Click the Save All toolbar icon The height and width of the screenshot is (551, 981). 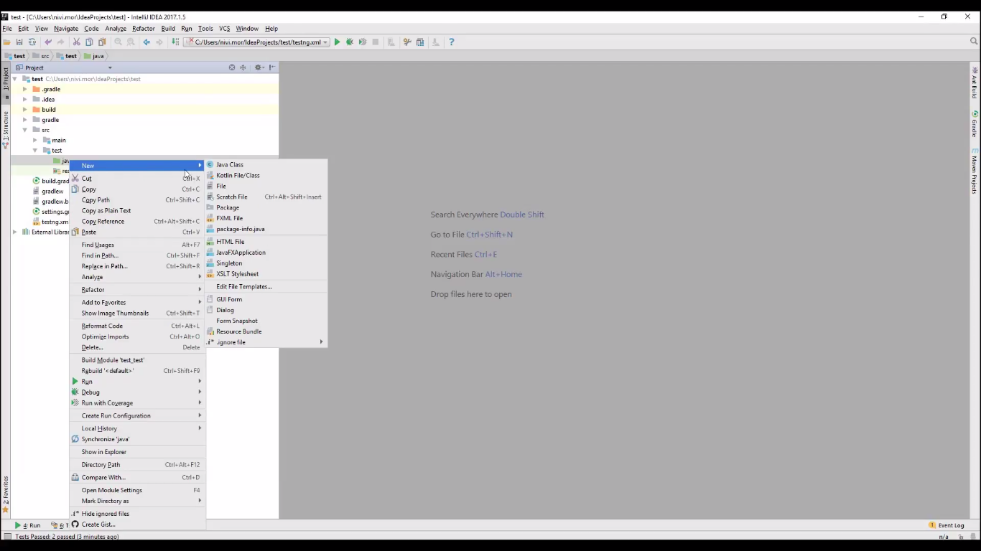[19, 42]
